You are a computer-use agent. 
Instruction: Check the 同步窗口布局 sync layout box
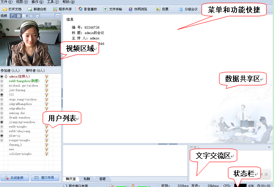65,185
